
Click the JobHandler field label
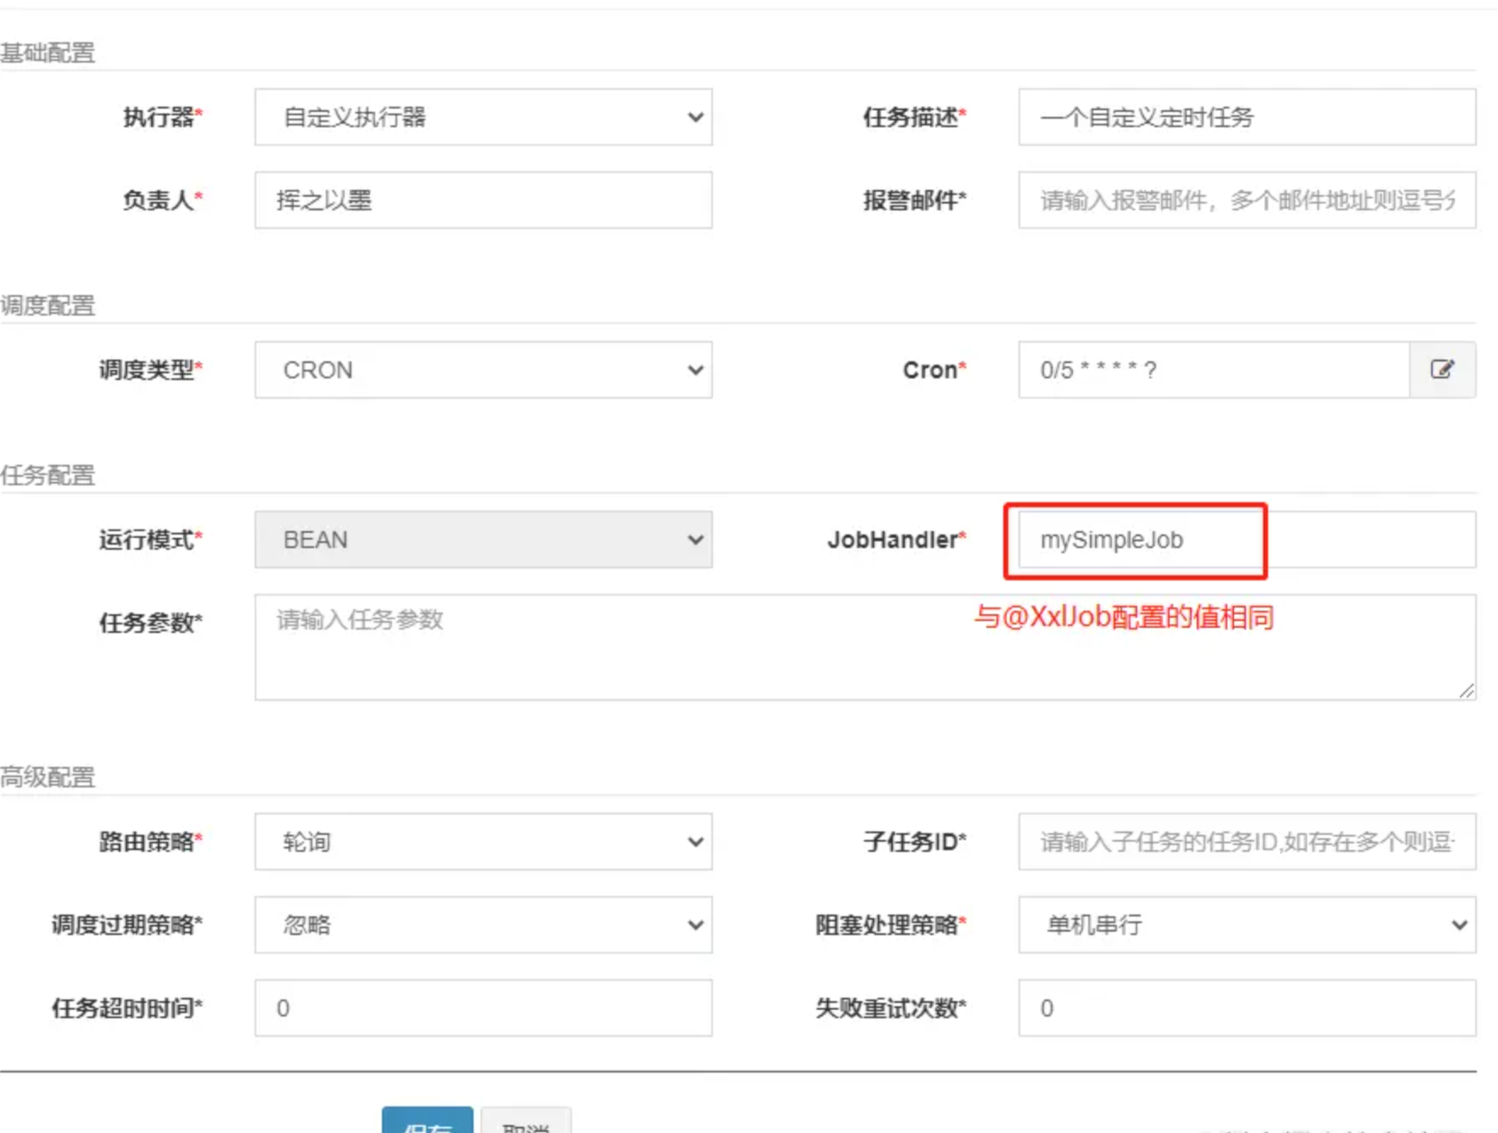[x=897, y=540]
